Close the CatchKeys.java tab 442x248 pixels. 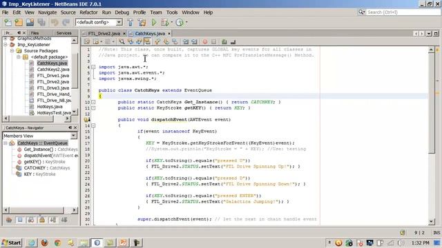point(169,34)
